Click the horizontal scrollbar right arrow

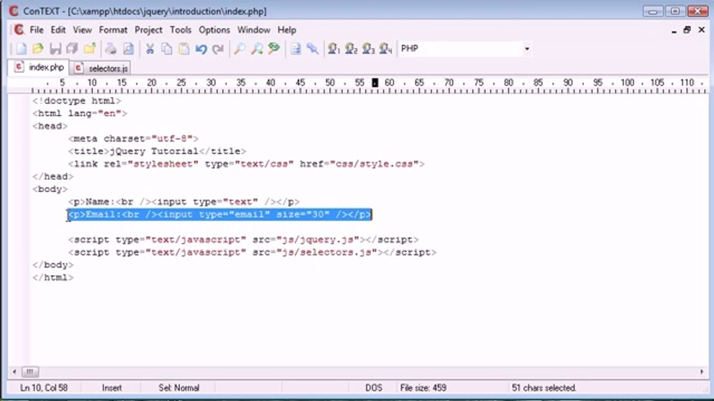point(702,371)
